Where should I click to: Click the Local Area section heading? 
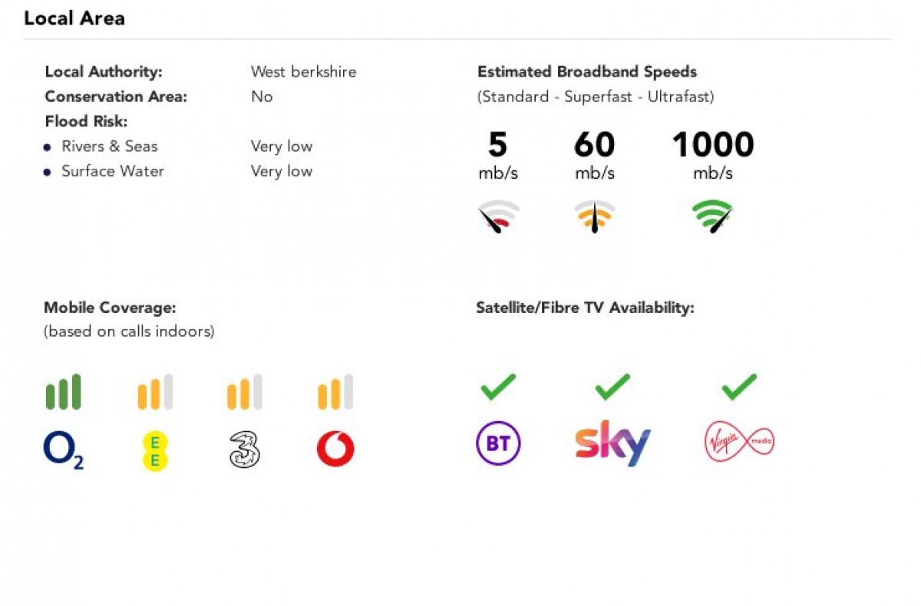[x=74, y=18]
